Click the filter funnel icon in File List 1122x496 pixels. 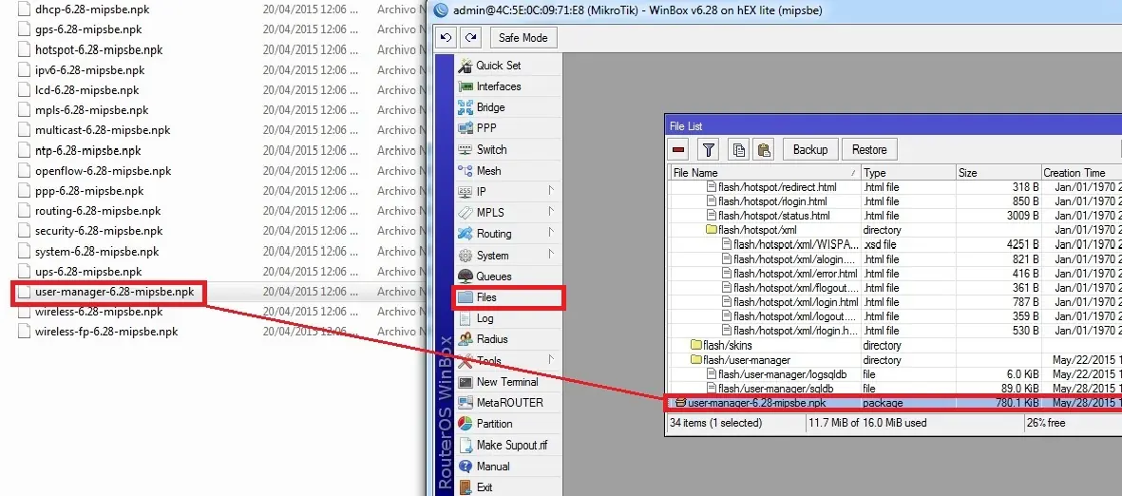pyautogui.click(x=709, y=149)
